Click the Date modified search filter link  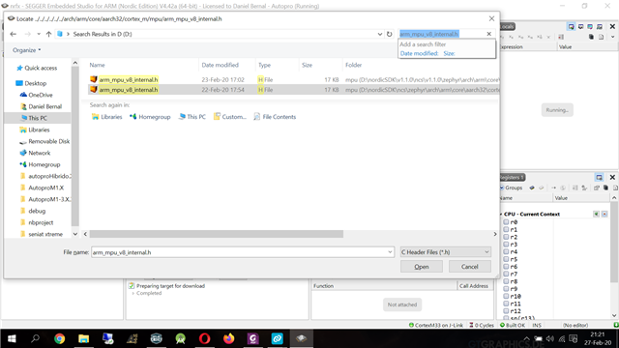point(419,53)
